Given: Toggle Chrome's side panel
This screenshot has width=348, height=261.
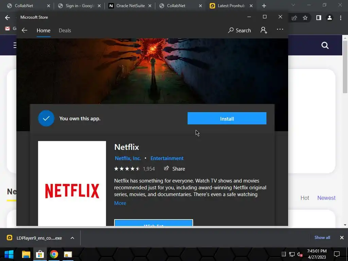Looking at the screenshot, I should [x=318, y=18].
